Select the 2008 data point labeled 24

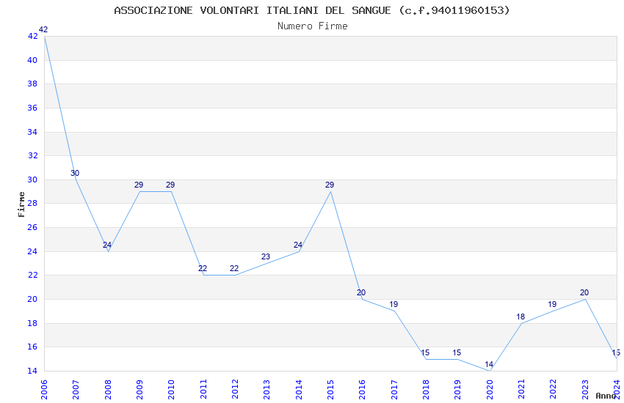tap(107, 245)
